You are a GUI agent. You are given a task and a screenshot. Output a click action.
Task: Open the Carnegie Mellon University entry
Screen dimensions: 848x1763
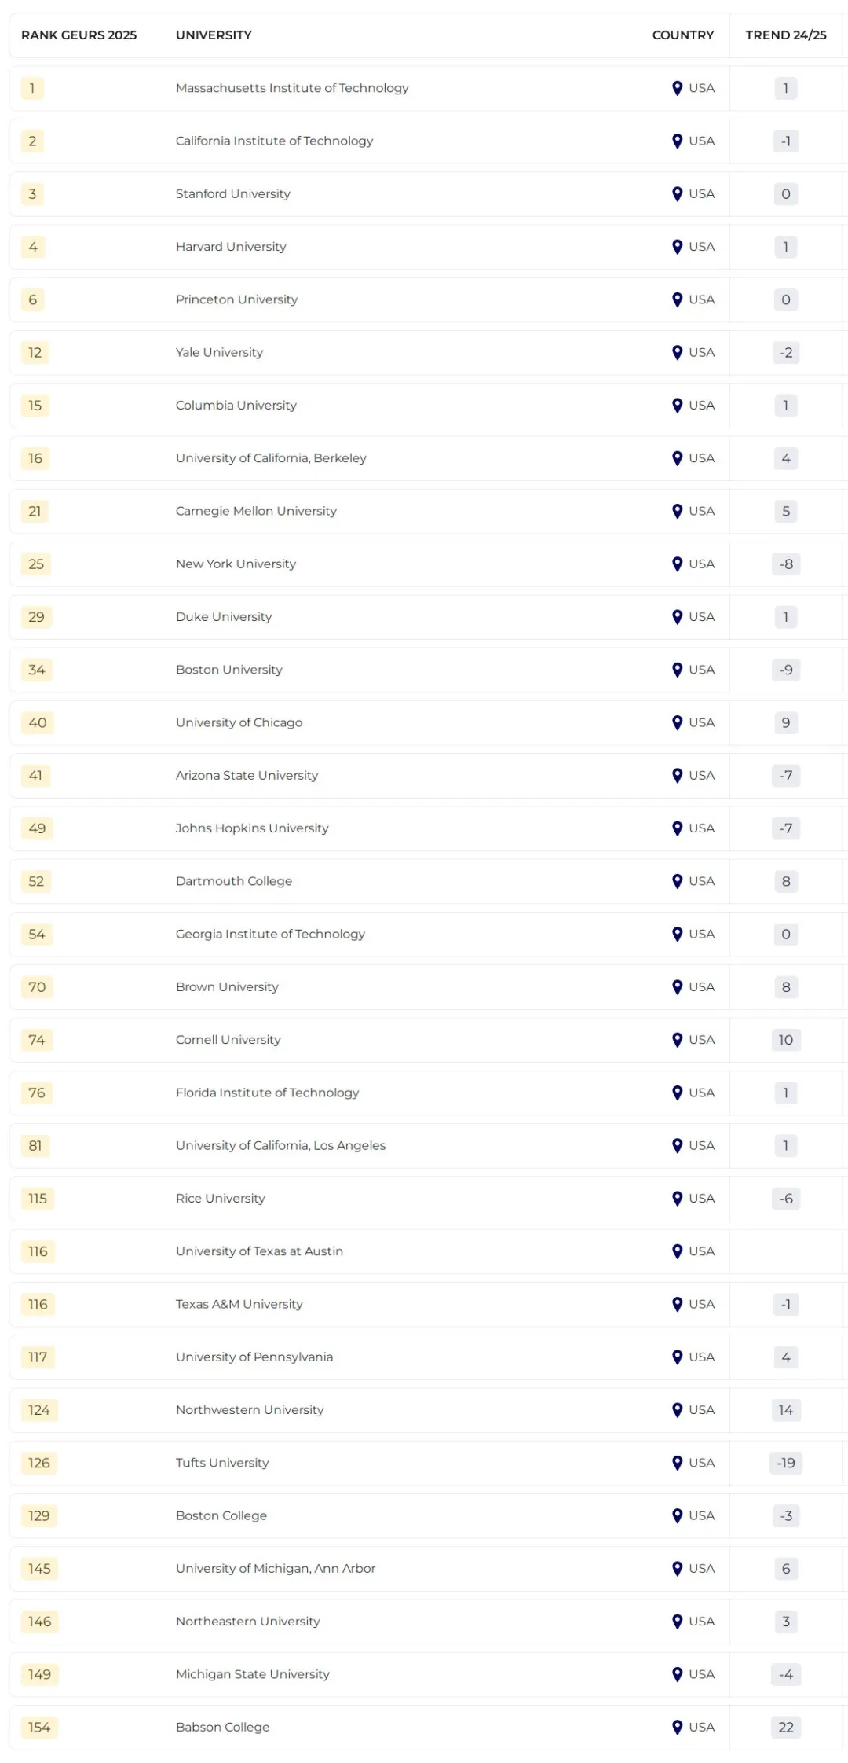click(256, 511)
